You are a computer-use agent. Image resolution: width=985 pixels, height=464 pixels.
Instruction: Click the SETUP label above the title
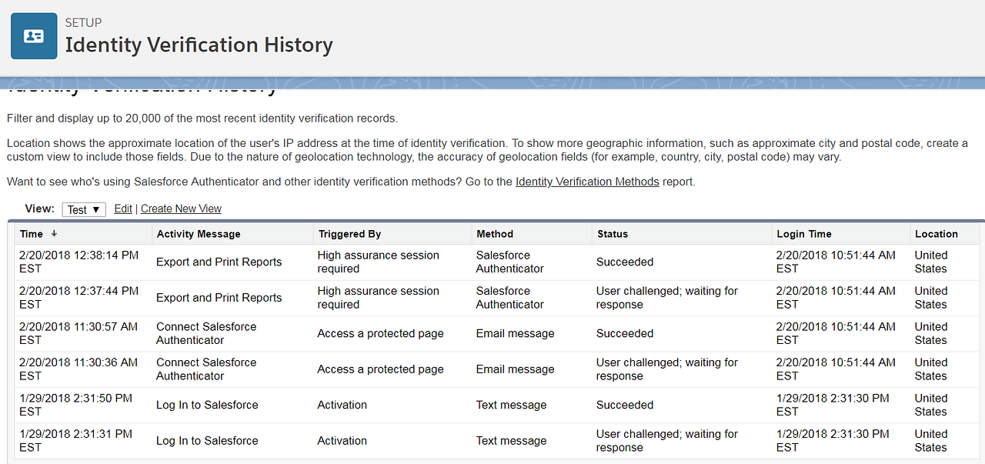click(x=84, y=22)
